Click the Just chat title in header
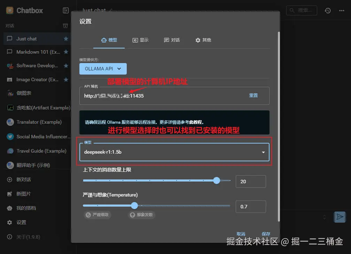 (x=94, y=10)
